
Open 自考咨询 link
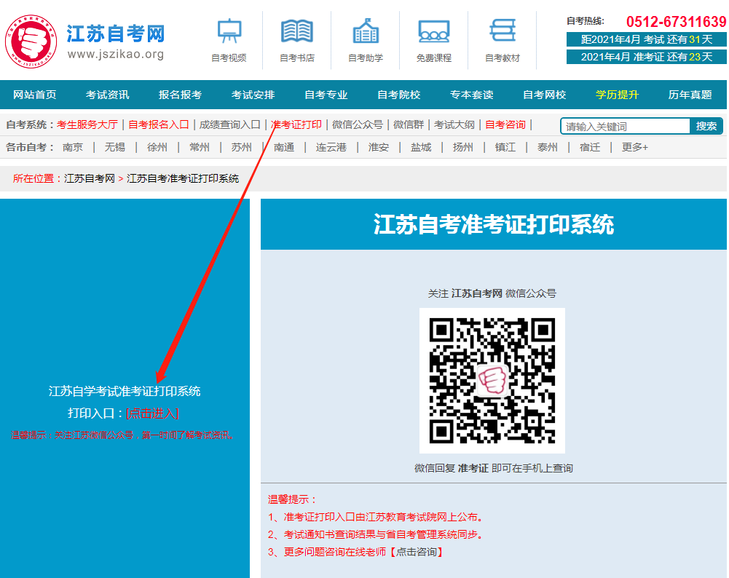pyautogui.click(x=505, y=125)
